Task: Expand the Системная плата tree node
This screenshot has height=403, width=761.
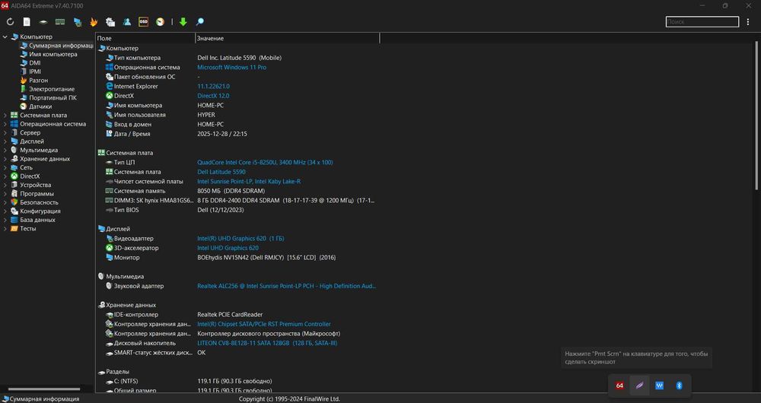Action: [5, 116]
